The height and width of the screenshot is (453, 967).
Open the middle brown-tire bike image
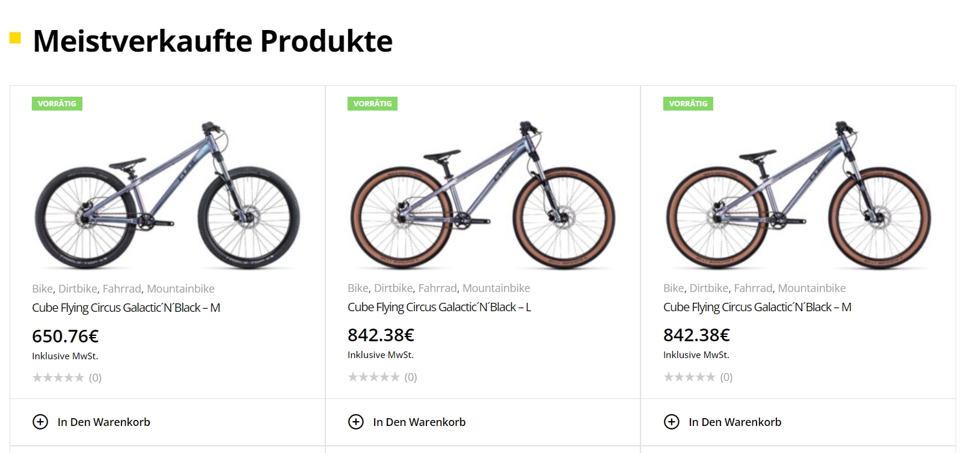click(483, 195)
